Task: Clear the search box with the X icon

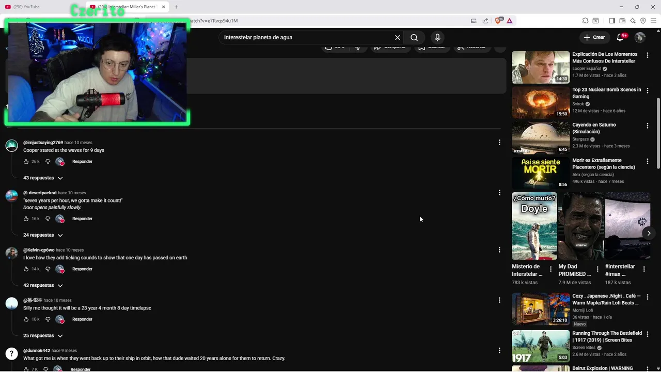Action: tap(398, 38)
